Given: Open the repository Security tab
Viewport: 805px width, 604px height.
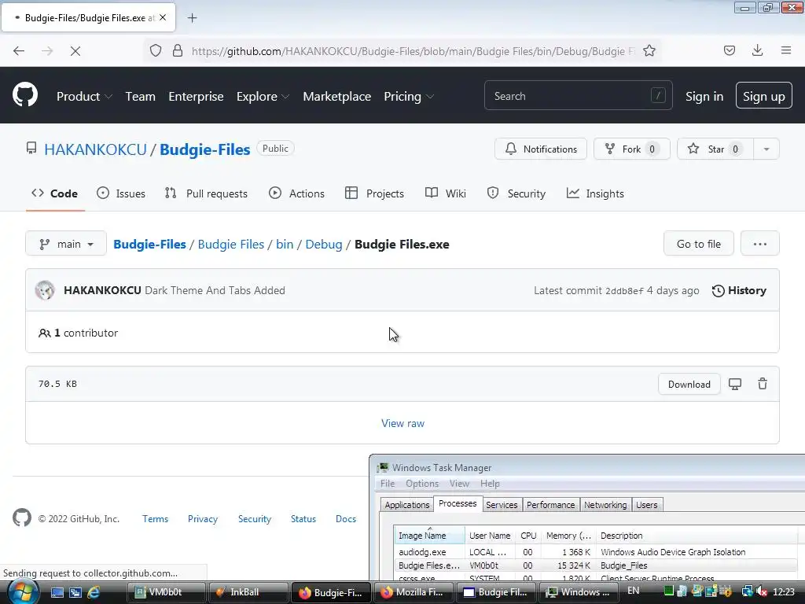Looking at the screenshot, I should (x=516, y=193).
